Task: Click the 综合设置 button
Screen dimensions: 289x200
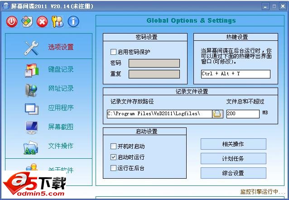Action: click(233, 173)
